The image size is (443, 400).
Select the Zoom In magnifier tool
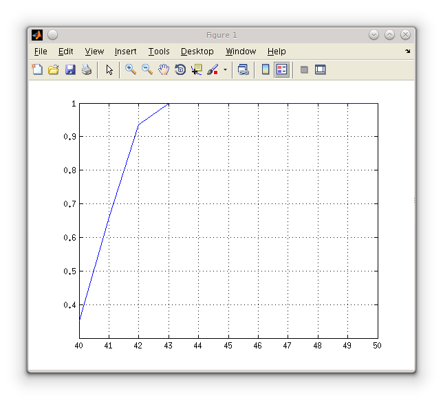pyautogui.click(x=131, y=69)
